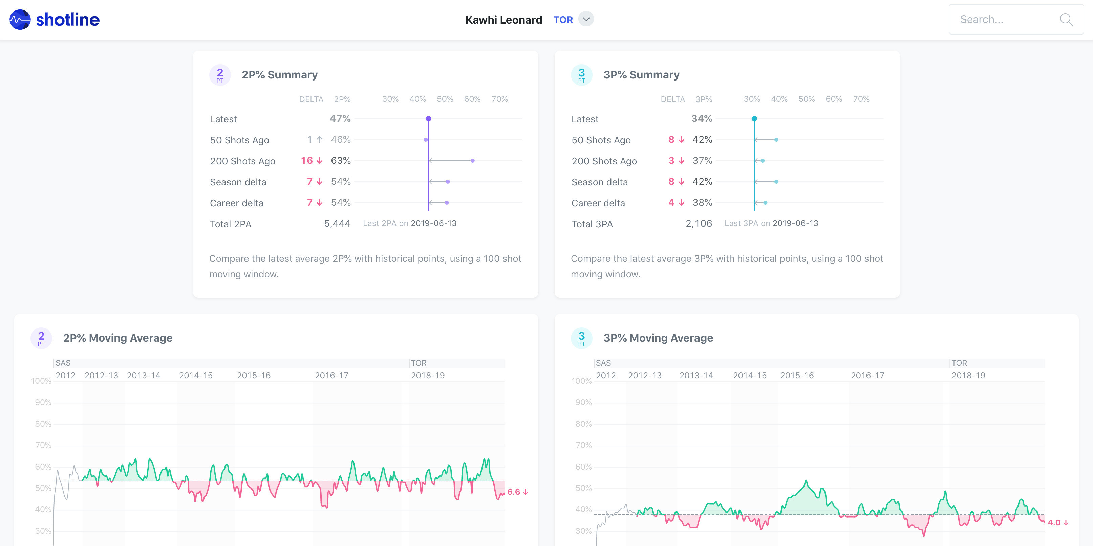Screen dimensions: 1093x546
Task: Click the 4.0 down indicator on 3P% chart
Action: coord(1057,523)
